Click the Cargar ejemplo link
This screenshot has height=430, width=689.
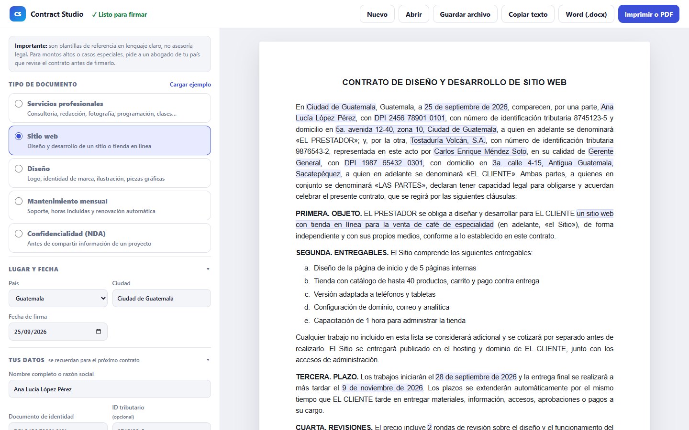[190, 85]
